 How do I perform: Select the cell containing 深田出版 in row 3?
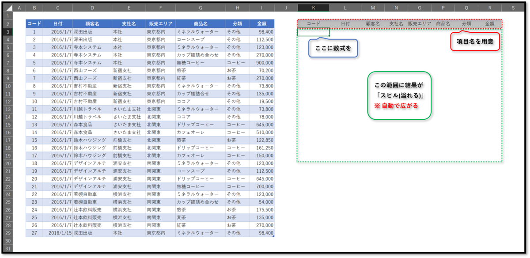(x=92, y=32)
